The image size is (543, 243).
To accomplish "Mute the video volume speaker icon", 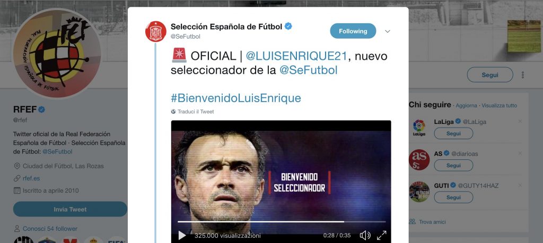I will coord(365,236).
